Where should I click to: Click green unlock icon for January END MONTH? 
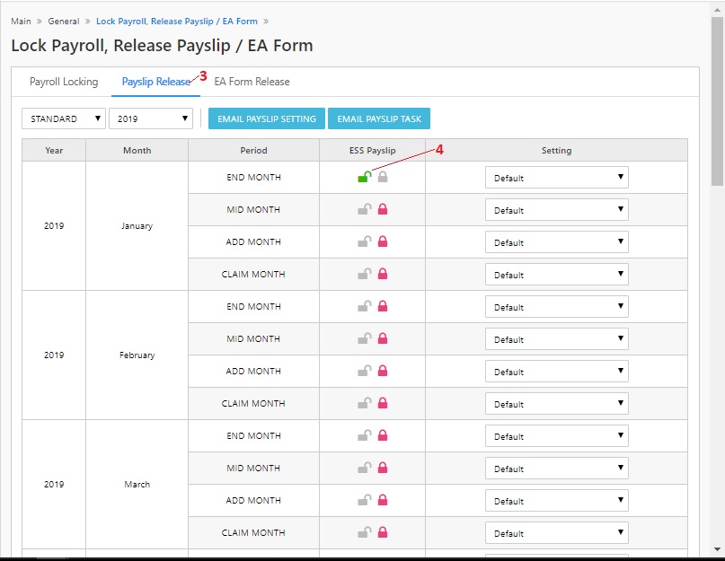tap(365, 177)
